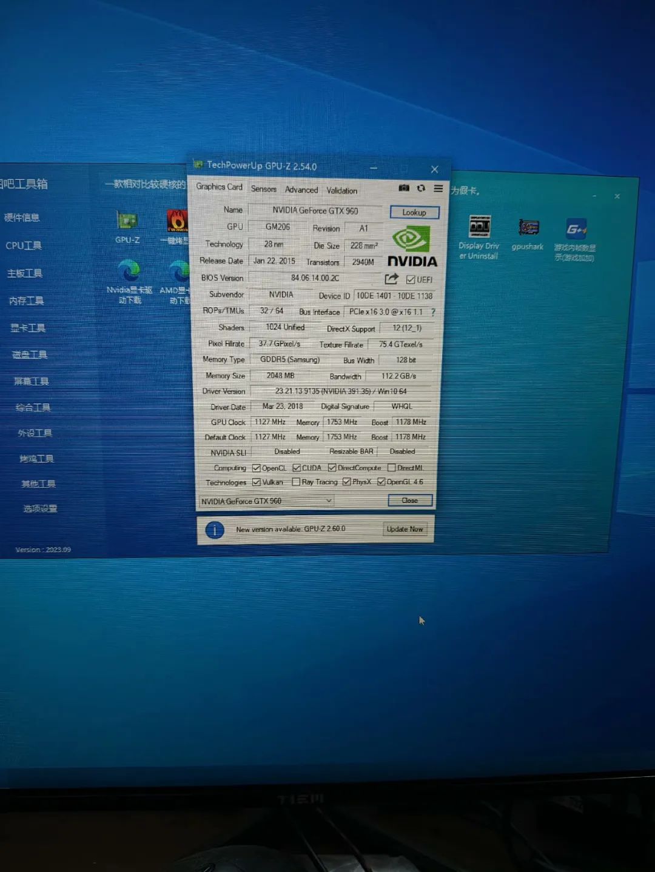Toggle the Ray Tracing checkbox
655x872 pixels.
coord(296,482)
